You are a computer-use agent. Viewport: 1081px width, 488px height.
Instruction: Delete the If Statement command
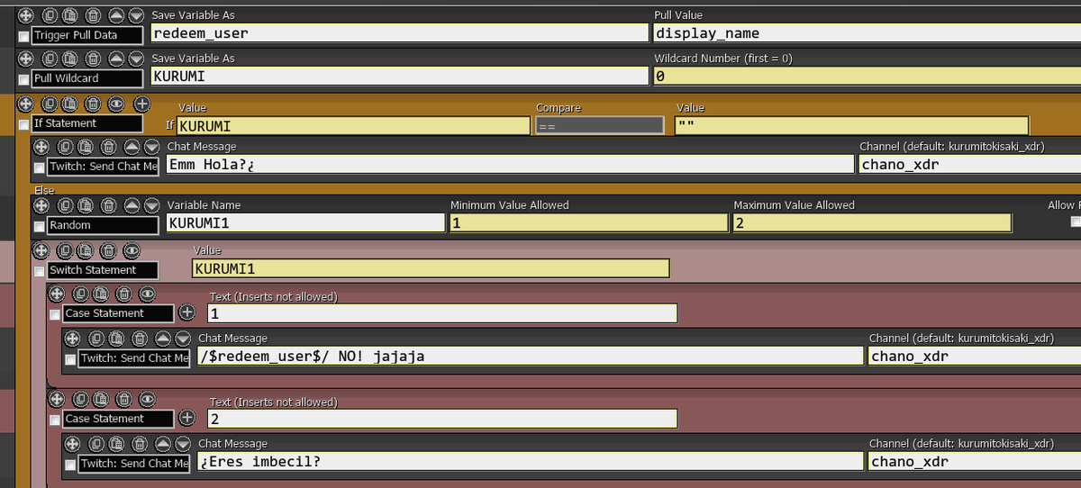click(93, 104)
